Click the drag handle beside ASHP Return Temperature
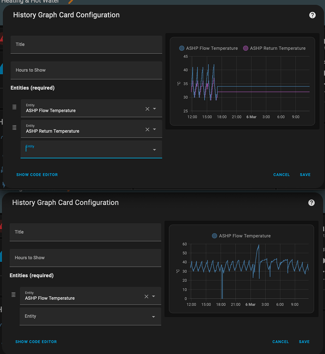This screenshot has height=354, width=325. coord(14,128)
